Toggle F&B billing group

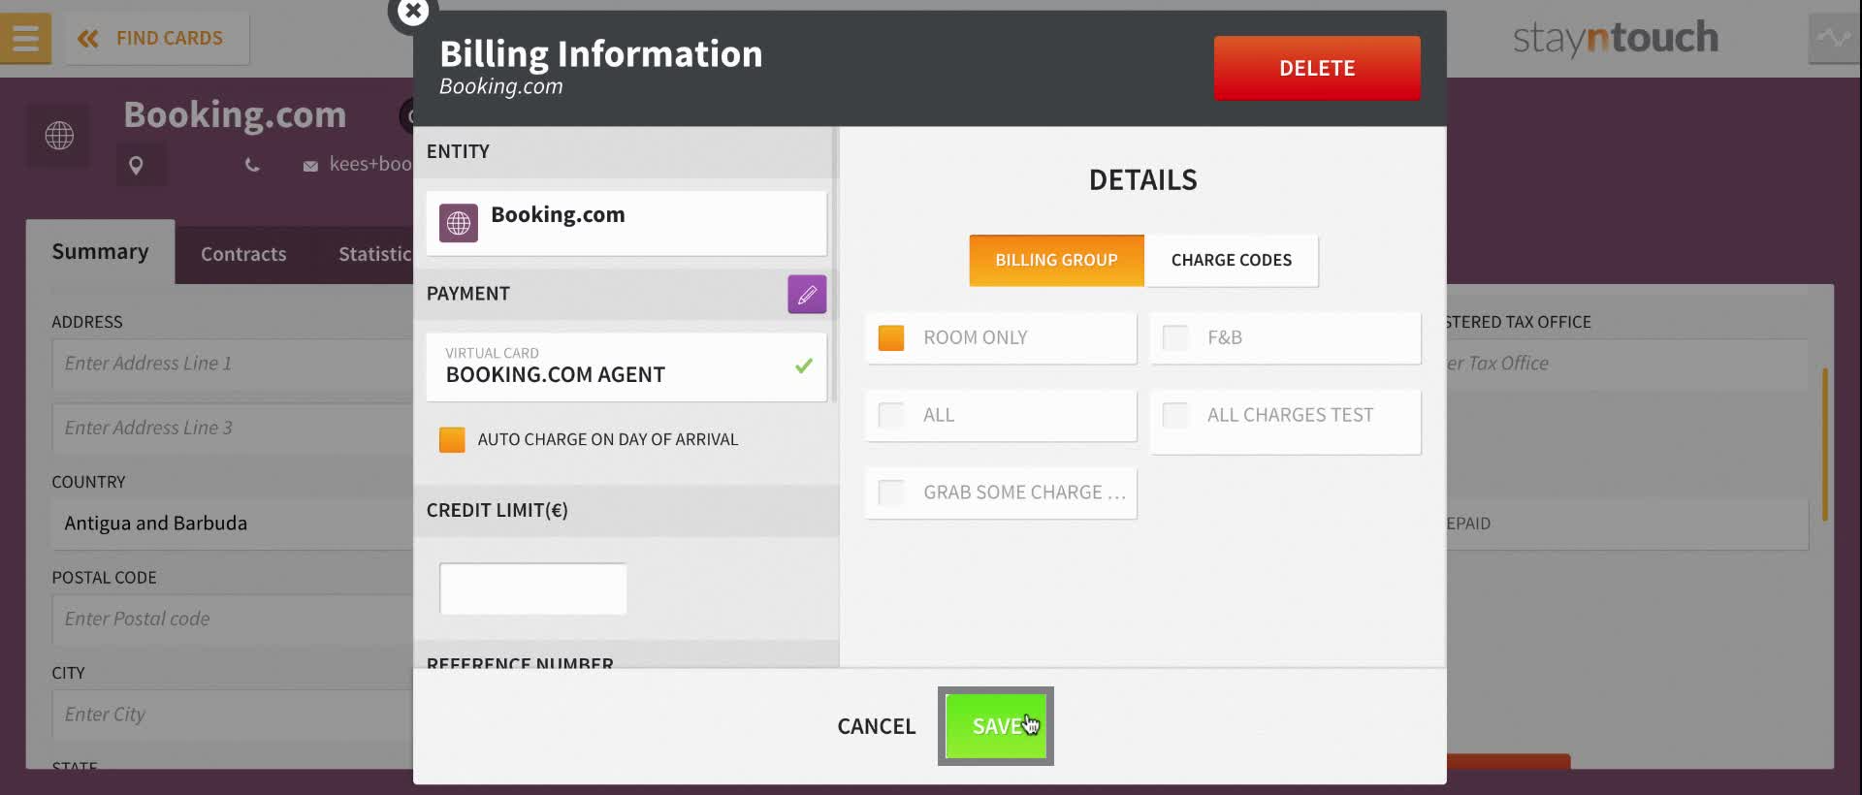pyautogui.click(x=1285, y=338)
